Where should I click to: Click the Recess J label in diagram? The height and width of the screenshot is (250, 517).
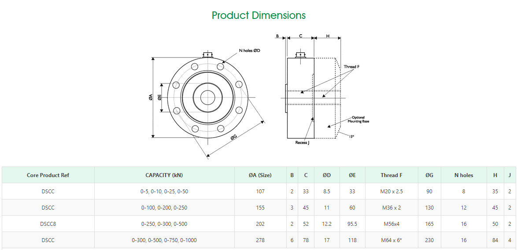[302, 143]
